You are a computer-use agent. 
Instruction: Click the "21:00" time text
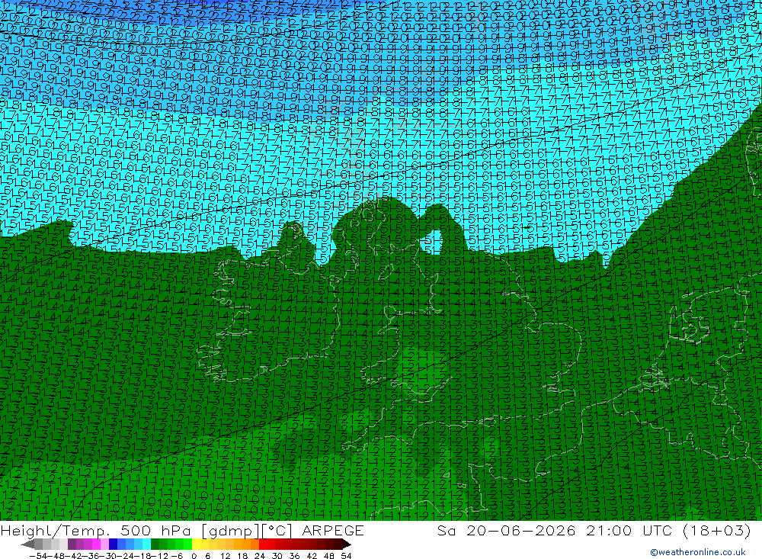[609, 530]
